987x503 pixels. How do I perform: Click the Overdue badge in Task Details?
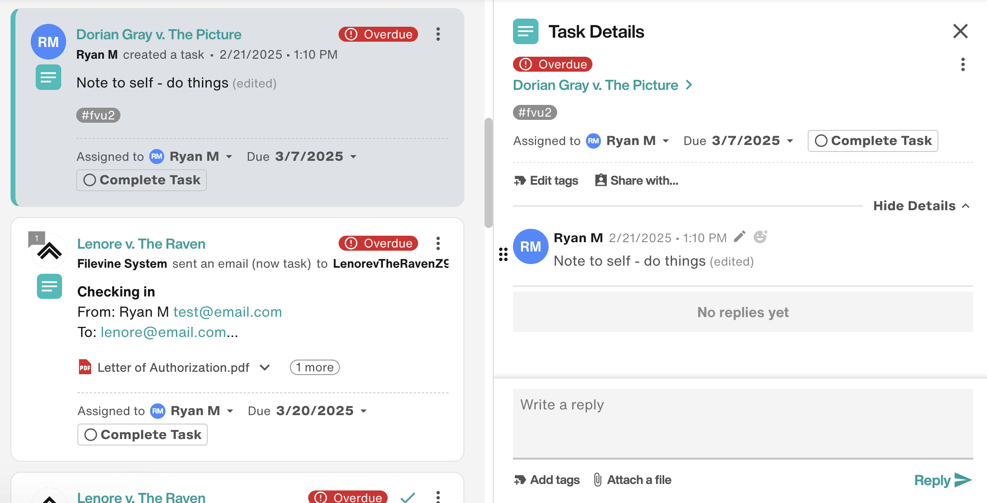553,64
